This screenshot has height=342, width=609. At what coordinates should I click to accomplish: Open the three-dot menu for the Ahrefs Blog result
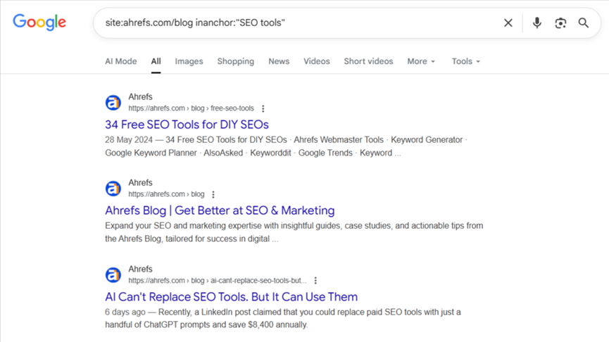click(x=213, y=194)
